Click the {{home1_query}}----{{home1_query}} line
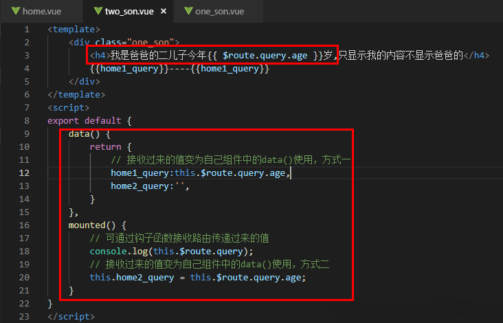The height and width of the screenshot is (323, 503). click(x=179, y=69)
